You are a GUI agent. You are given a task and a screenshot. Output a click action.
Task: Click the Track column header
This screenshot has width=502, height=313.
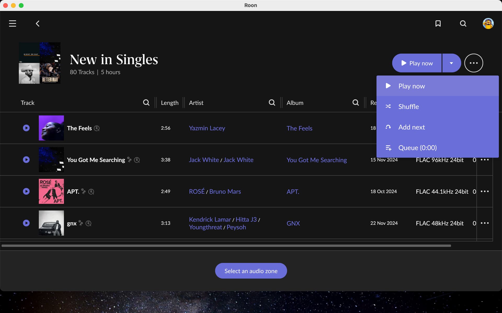[27, 103]
